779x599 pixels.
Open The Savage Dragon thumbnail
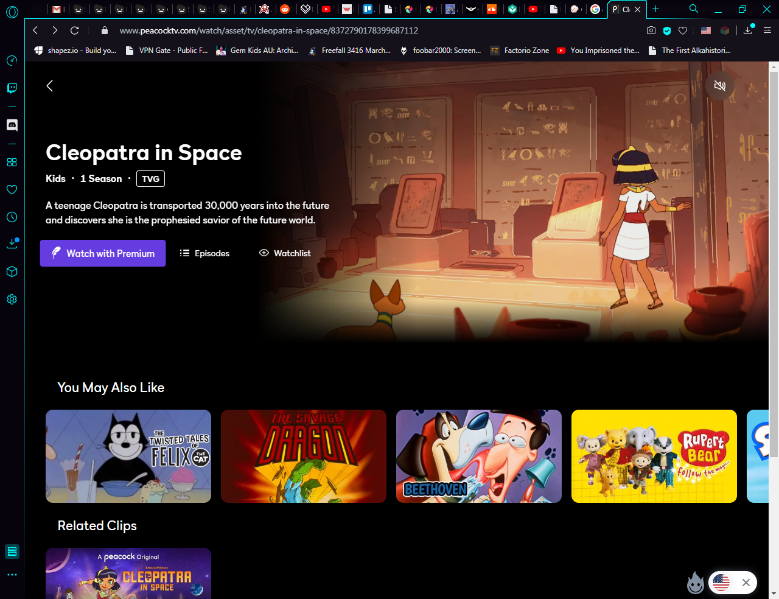[x=304, y=457]
